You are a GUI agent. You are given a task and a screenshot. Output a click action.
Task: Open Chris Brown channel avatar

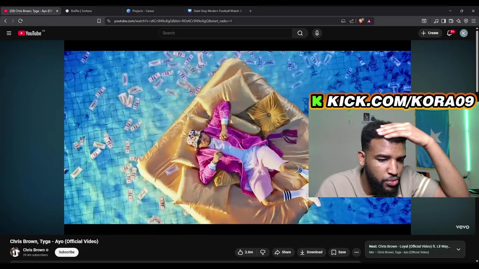click(15, 252)
